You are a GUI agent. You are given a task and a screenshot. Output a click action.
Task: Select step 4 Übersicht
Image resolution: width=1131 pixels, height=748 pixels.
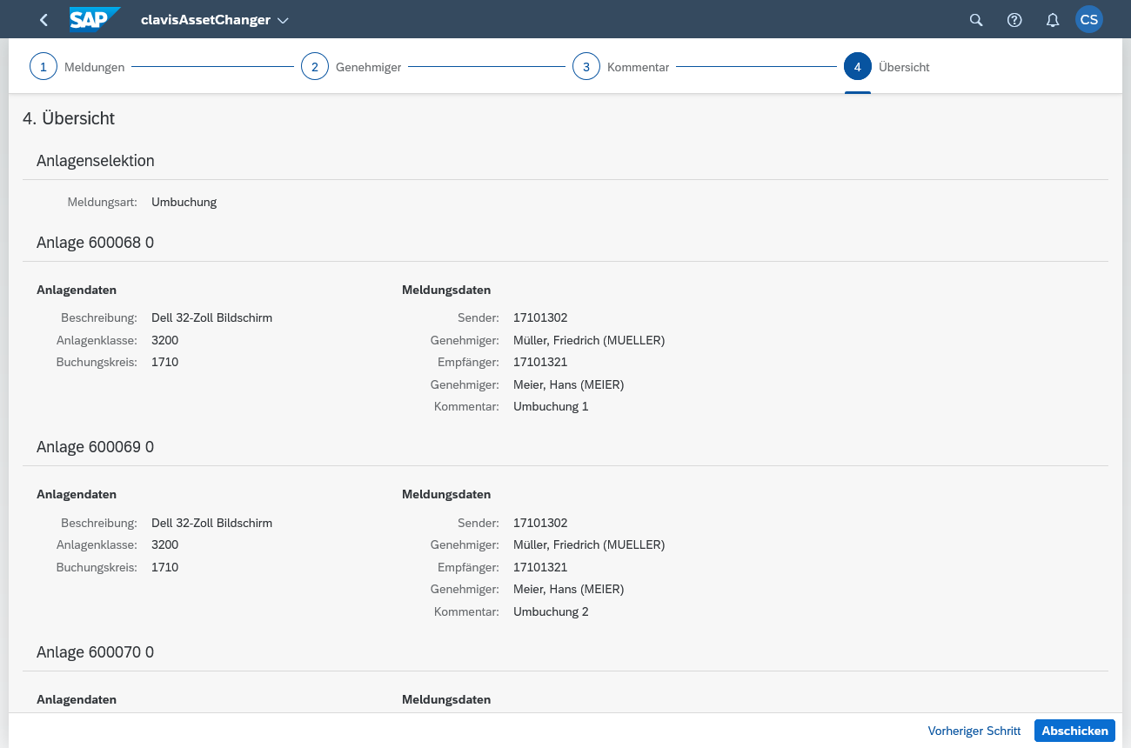point(858,67)
